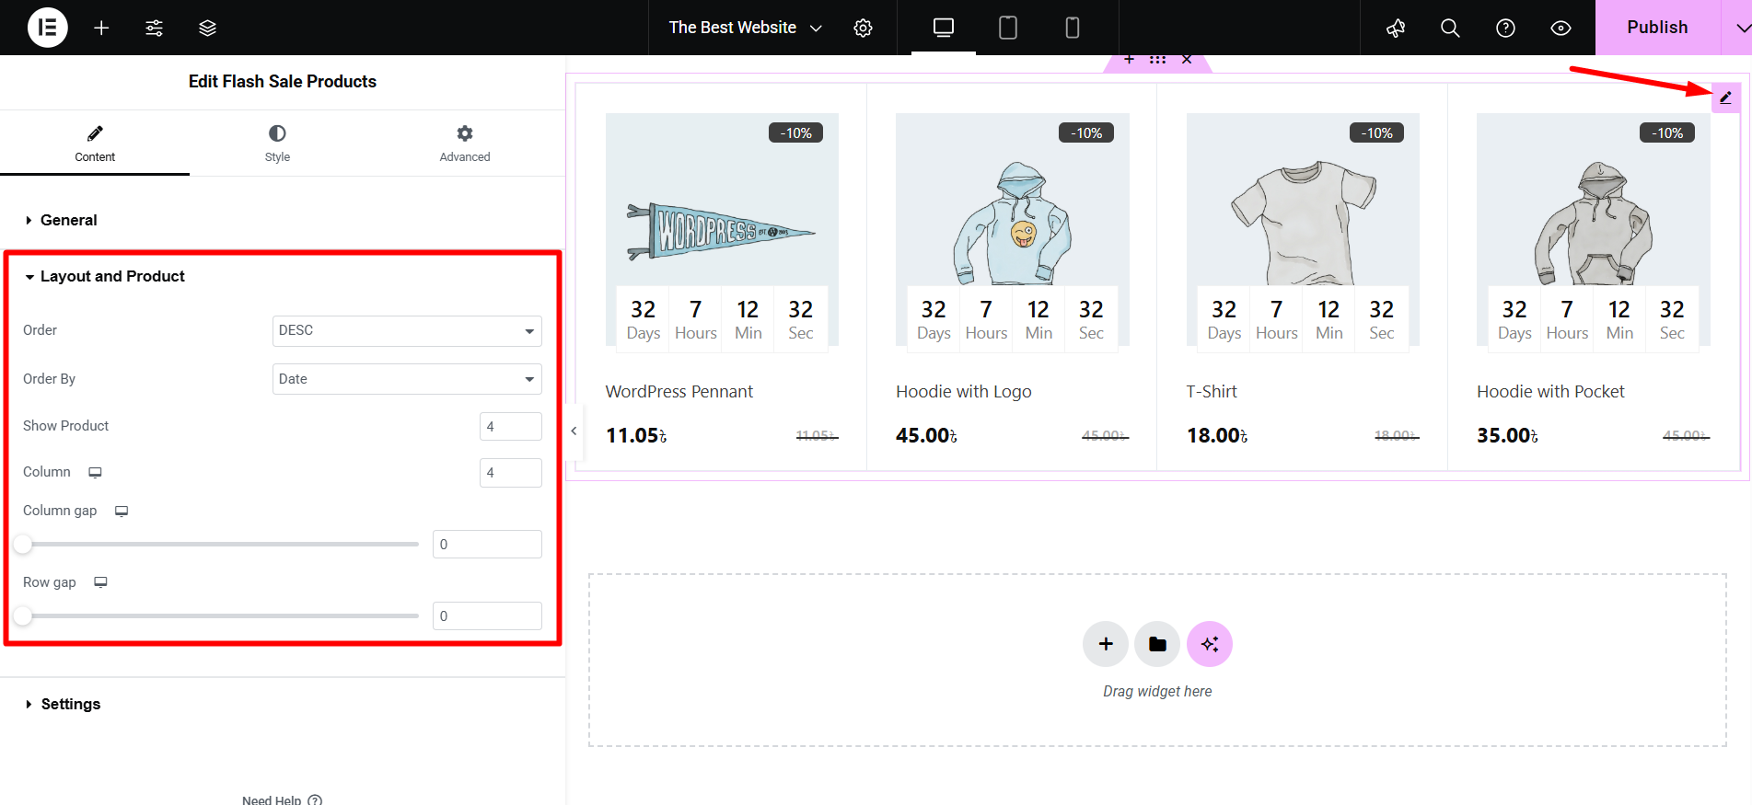Click the Publish button
1752x805 pixels.
click(1656, 28)
